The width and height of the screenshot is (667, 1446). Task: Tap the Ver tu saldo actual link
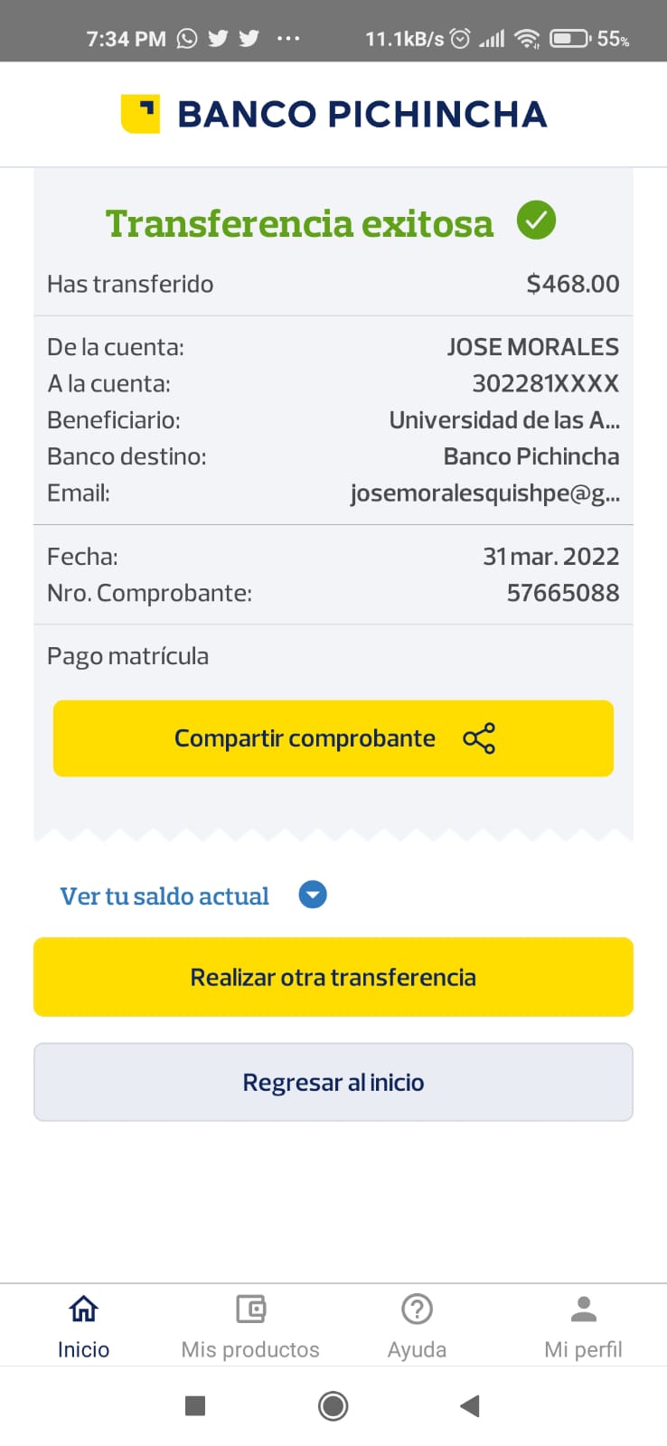point(164,896)
